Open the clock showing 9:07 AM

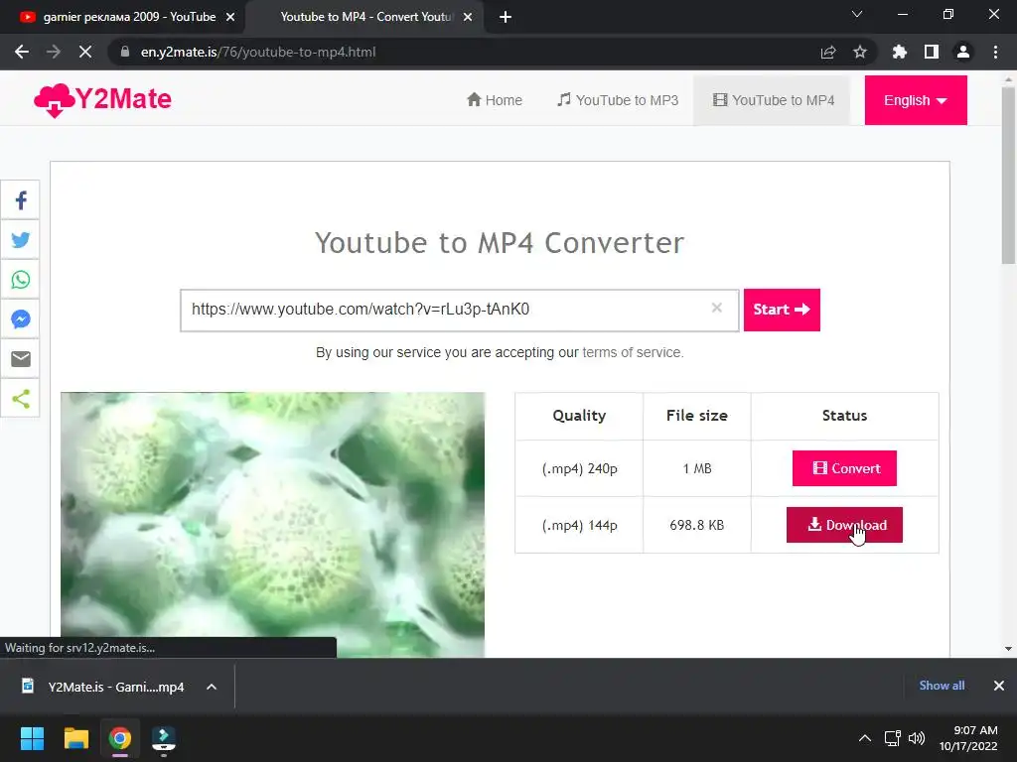[967, 738]
